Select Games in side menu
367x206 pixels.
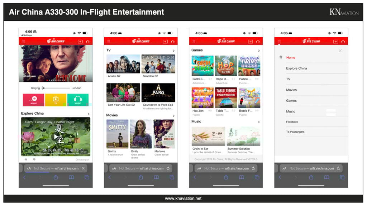[291, 101]
